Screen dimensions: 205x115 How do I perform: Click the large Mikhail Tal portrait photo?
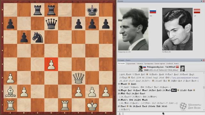(x=177, y=29)
